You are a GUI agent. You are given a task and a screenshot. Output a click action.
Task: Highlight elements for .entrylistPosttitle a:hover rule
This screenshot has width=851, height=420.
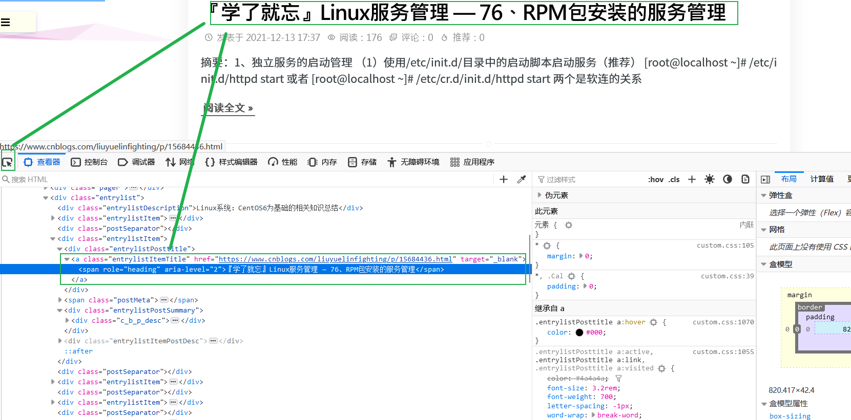[653, 322]
